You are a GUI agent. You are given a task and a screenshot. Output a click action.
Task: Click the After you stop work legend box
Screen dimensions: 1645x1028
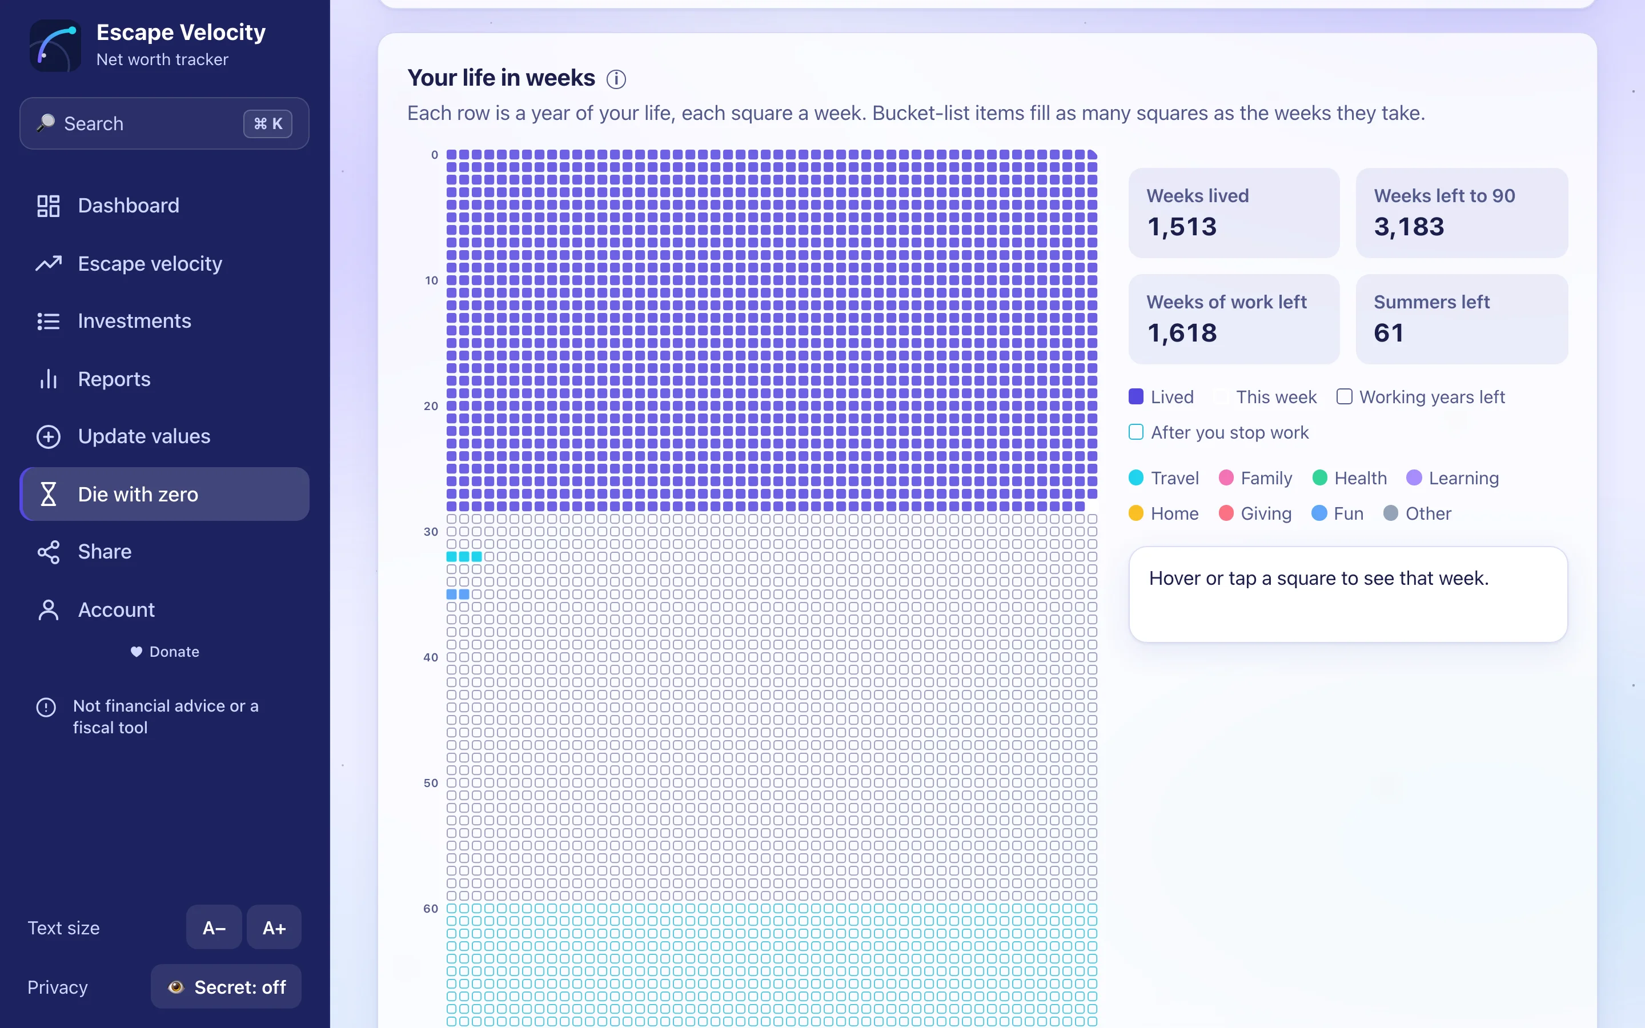coord(1136,432)
